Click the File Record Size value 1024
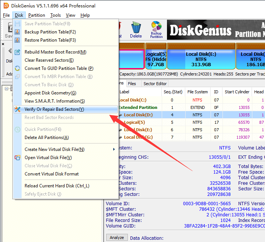The height and width of the screenshot is (242, 265). pos(225,220)
